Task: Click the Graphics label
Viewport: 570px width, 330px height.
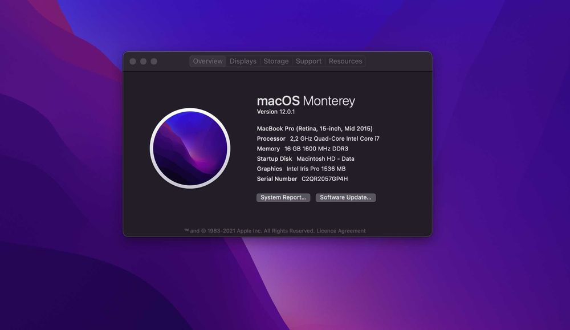Action: tap(270, 169)
